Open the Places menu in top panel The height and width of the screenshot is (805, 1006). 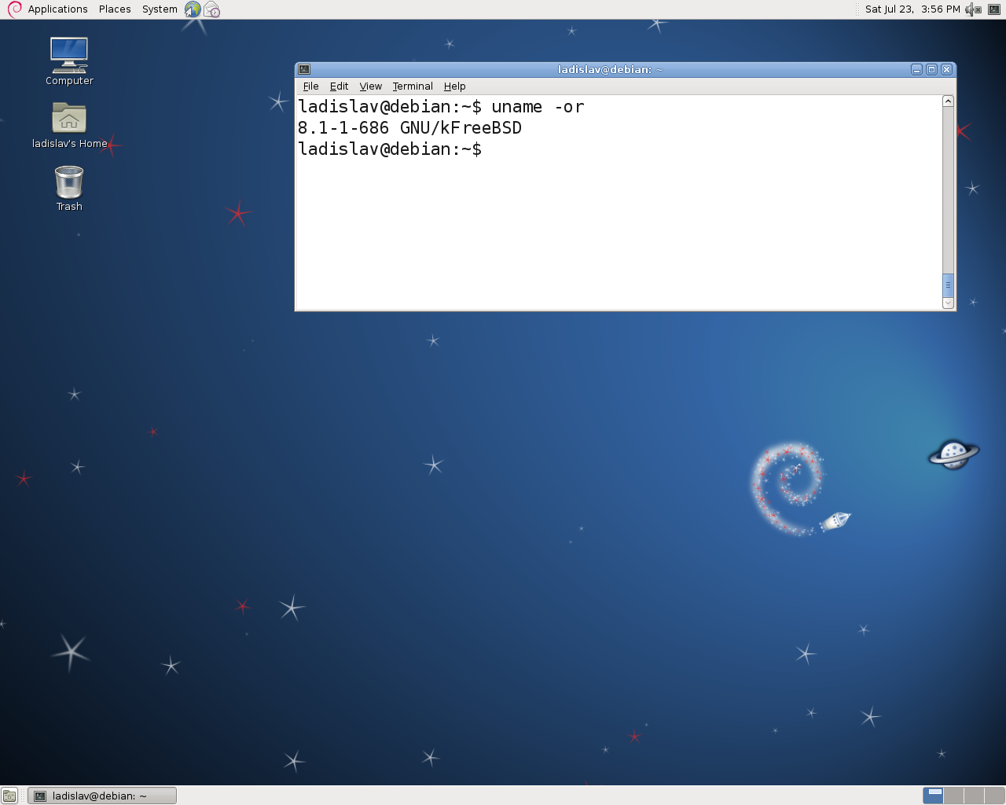(x=115, y=9)
